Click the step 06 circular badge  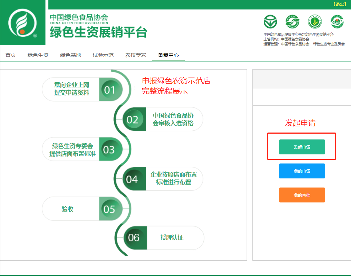coord(134,238)
